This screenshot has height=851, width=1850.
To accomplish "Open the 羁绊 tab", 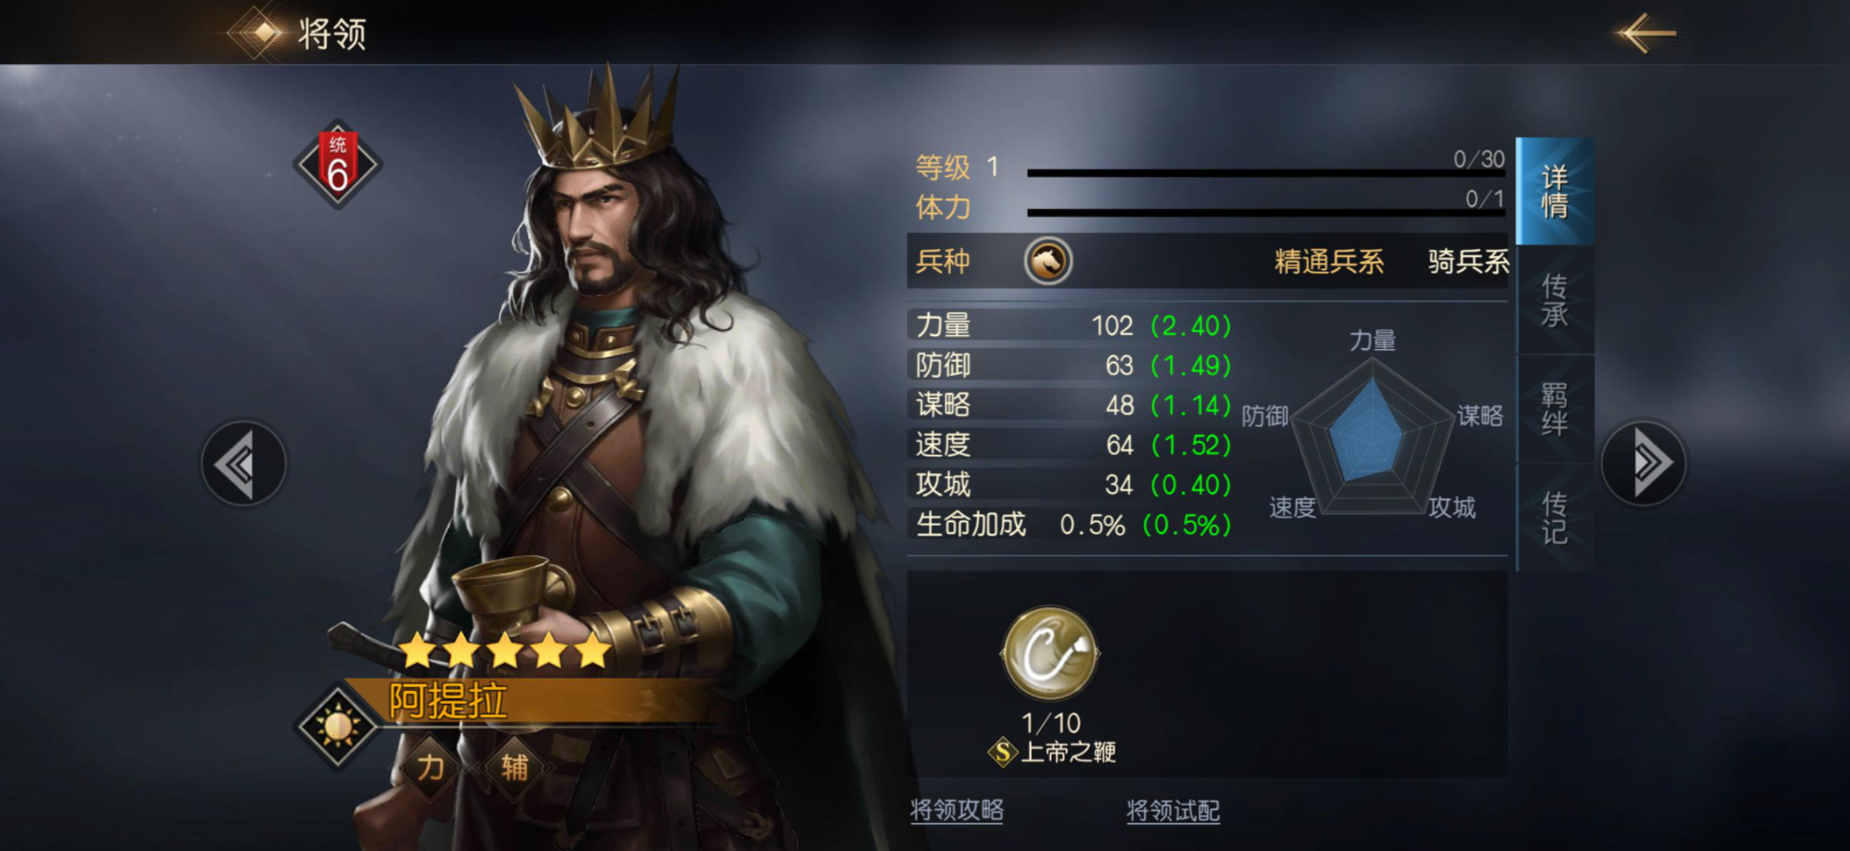I will 1555,409.
